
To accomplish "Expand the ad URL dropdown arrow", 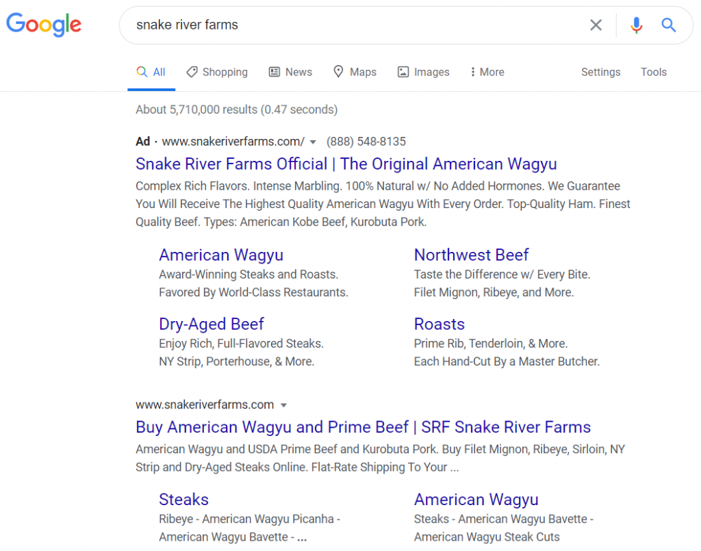I will point(313,142).
